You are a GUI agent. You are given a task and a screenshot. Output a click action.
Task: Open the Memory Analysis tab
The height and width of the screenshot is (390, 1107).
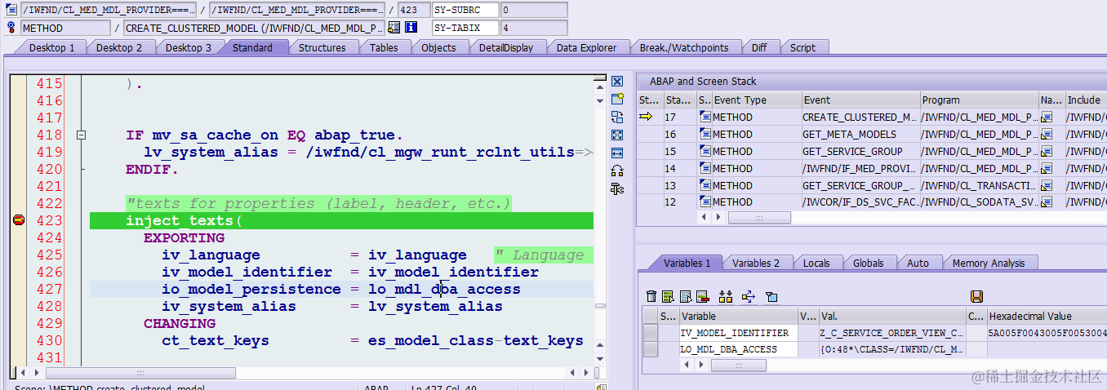pyautogui.click(x=988, y=263)
